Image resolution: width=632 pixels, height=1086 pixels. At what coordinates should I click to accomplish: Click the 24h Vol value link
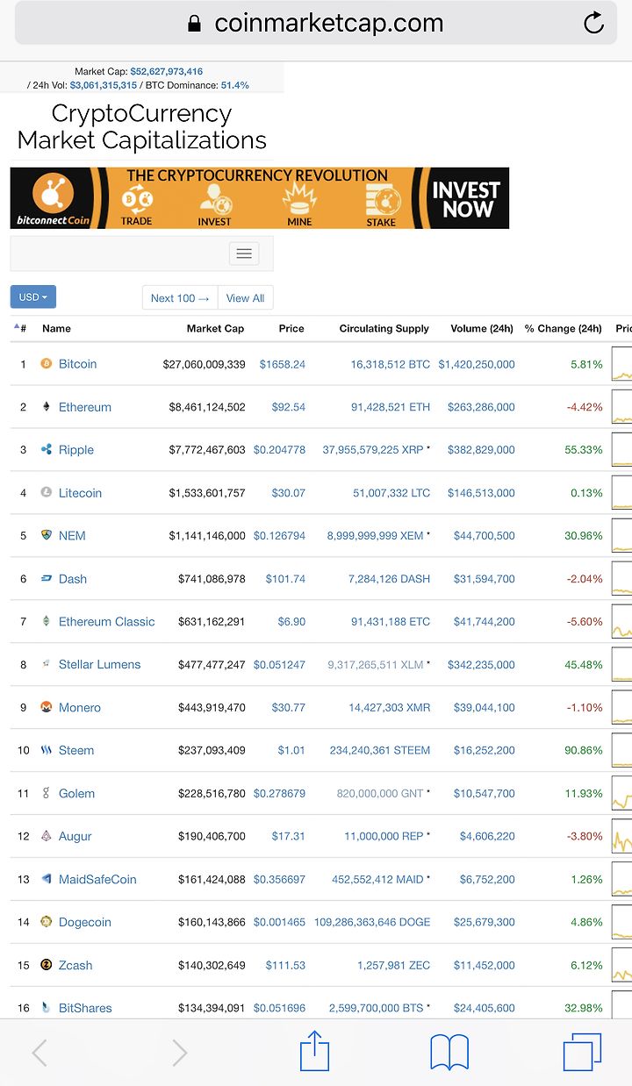[x=104, y=85]
